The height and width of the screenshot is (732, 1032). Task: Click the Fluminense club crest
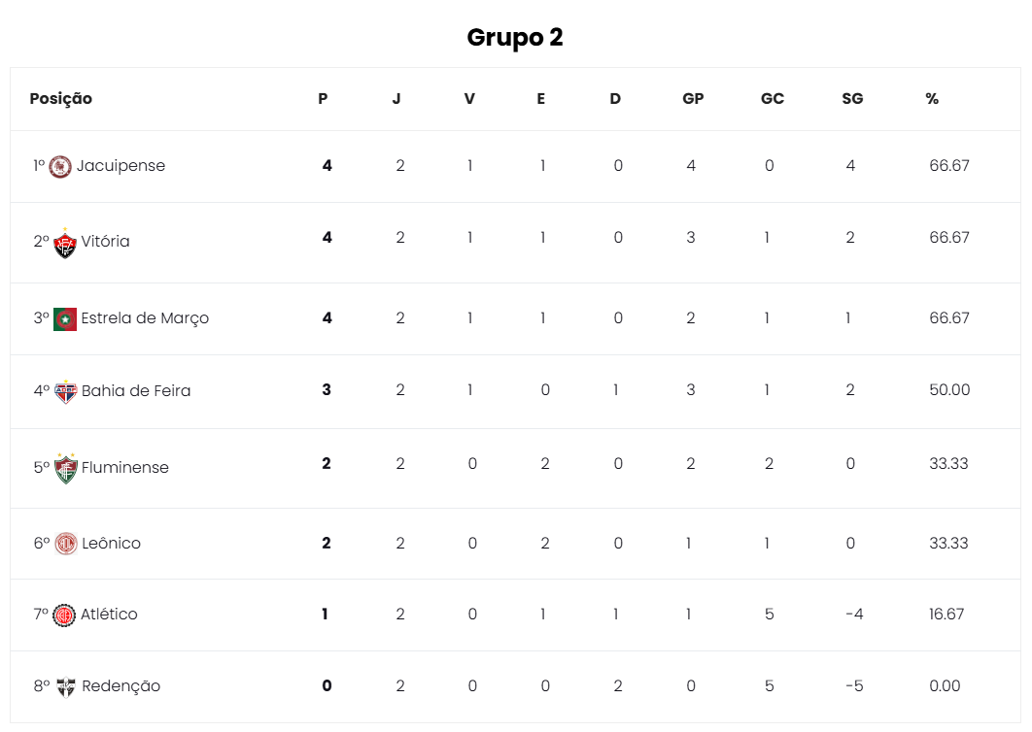(x=65, y=468)
